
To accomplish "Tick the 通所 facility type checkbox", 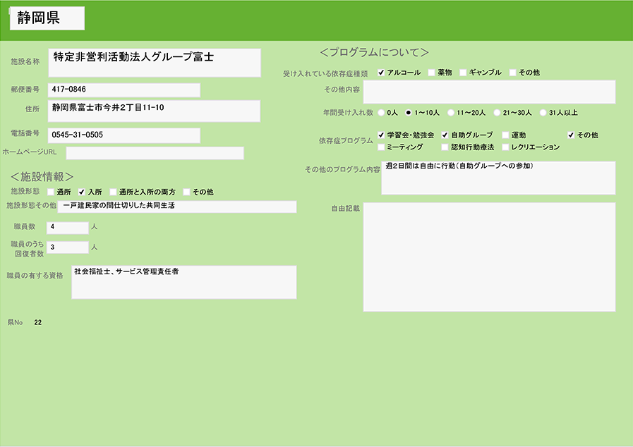I will tap(51, 192).
